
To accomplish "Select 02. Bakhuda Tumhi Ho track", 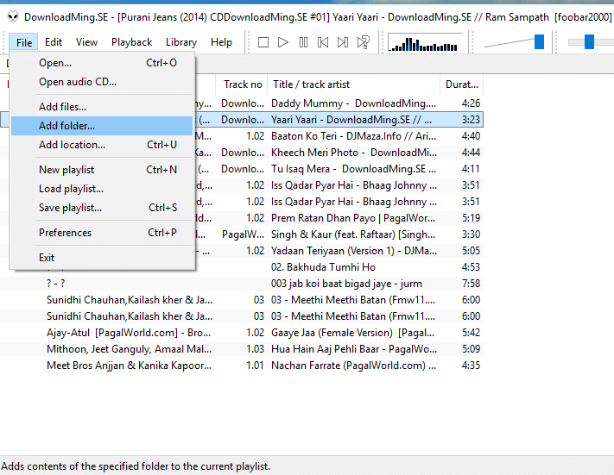I will 339,267.
